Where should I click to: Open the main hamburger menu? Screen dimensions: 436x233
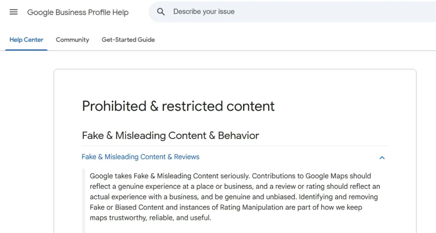tap(14, 12)
